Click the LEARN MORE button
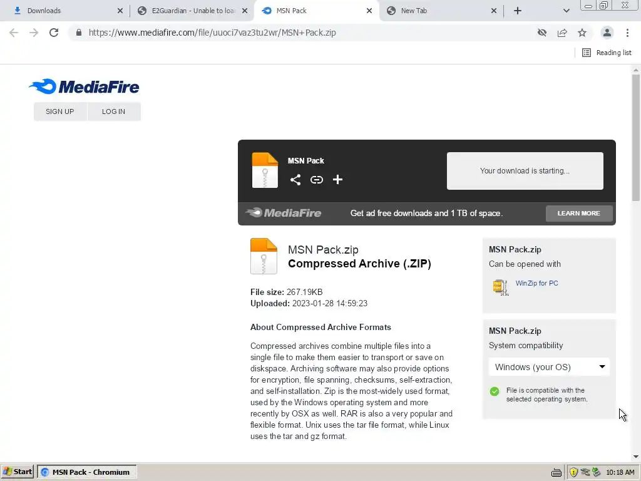Screen dimensions: 641x481 pyautogui.click(x=579, y=213)
